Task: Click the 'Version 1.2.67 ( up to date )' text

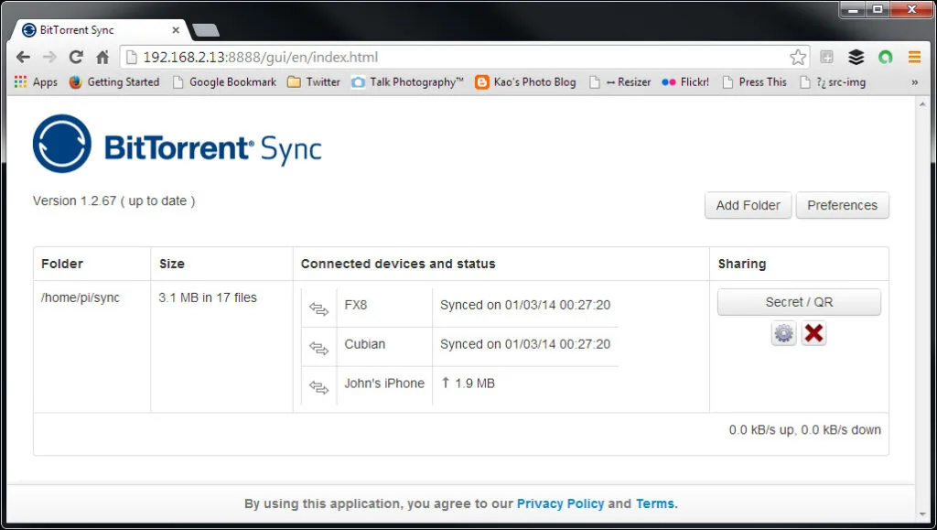Action: point(114,200)
